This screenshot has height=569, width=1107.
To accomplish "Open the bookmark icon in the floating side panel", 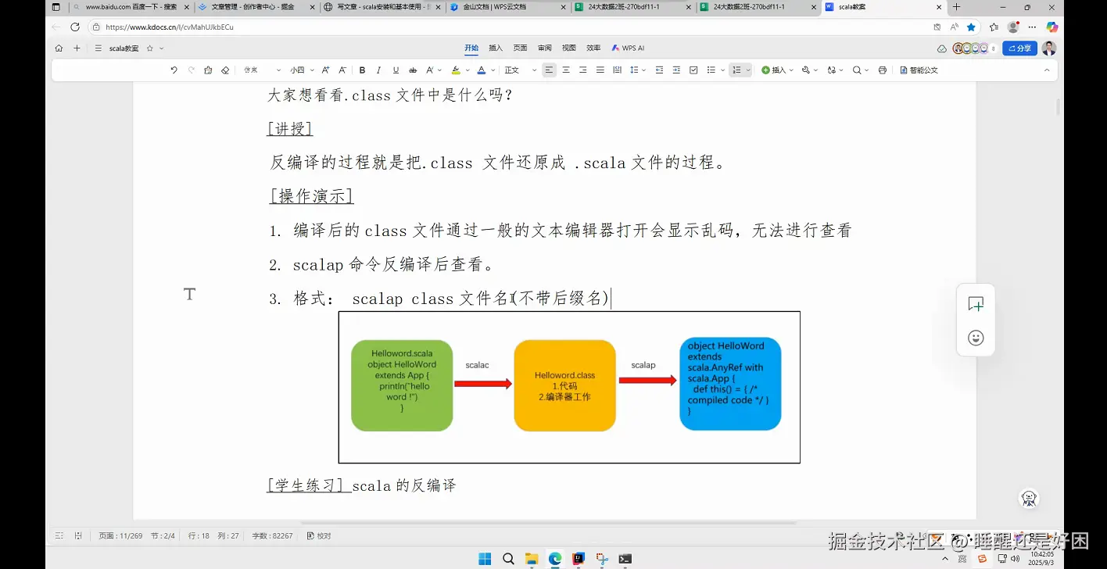I will tap(975, 303).
